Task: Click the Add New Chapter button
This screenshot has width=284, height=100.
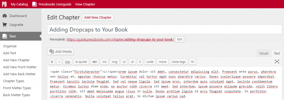Action: (98, 17)
